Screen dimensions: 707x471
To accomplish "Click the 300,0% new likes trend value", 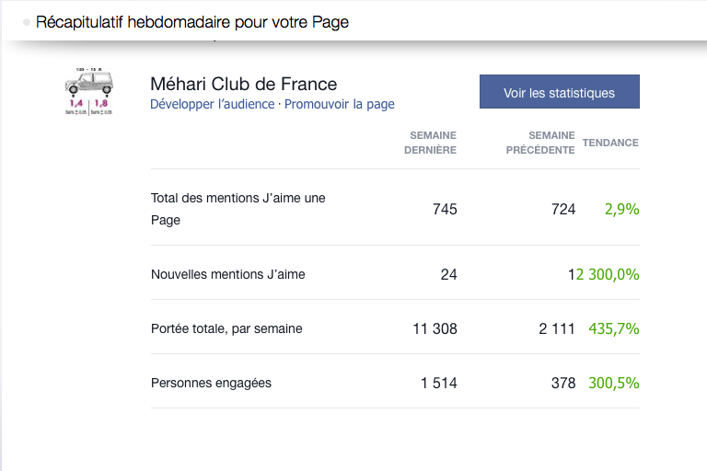I will pyautogui.click(x=608, y=274).
